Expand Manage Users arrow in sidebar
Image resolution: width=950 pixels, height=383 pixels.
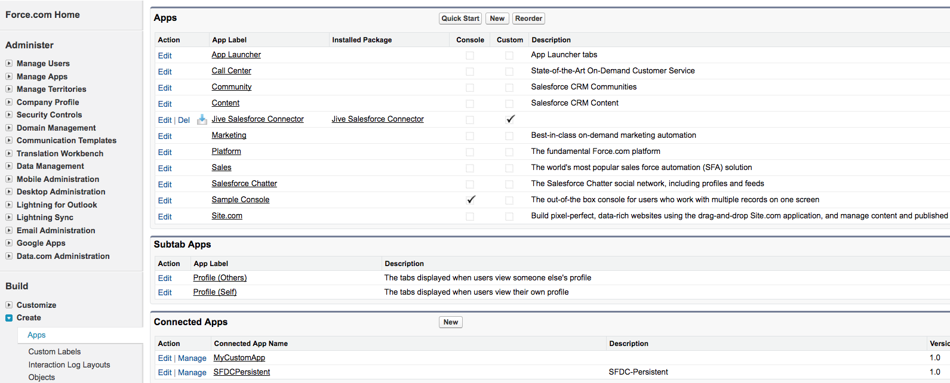click(9, 63)
